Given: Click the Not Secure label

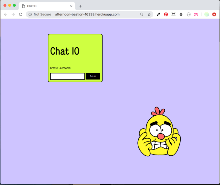Looking at the screenshot, I should (42, 14).
